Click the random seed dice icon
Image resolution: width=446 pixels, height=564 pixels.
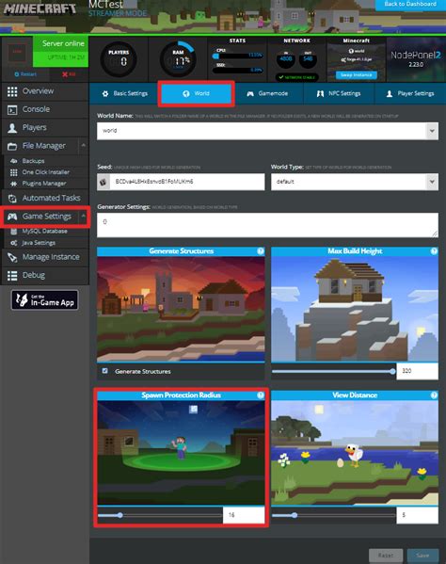tap(104, 182)
